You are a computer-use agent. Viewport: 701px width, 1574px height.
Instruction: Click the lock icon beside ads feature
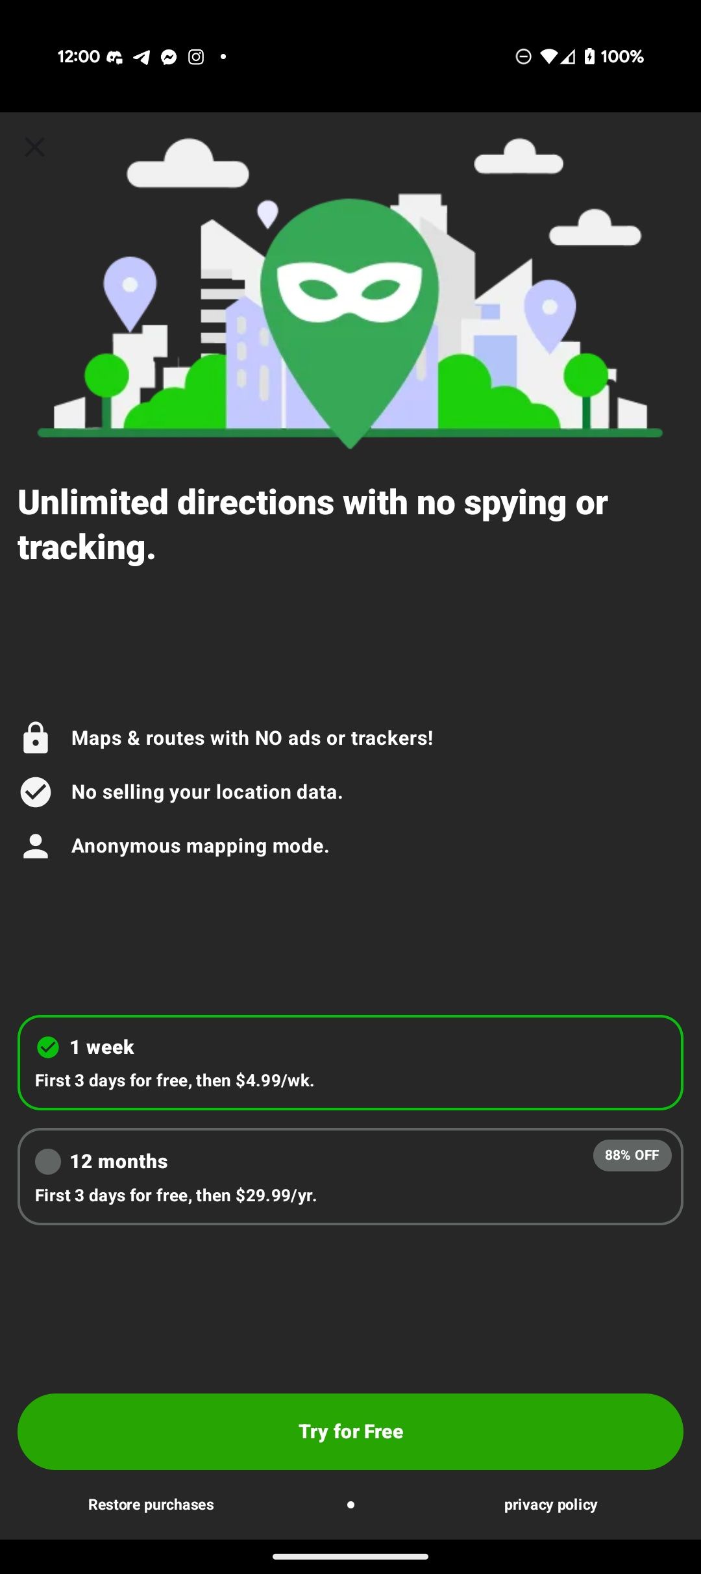tap(36, 738)
